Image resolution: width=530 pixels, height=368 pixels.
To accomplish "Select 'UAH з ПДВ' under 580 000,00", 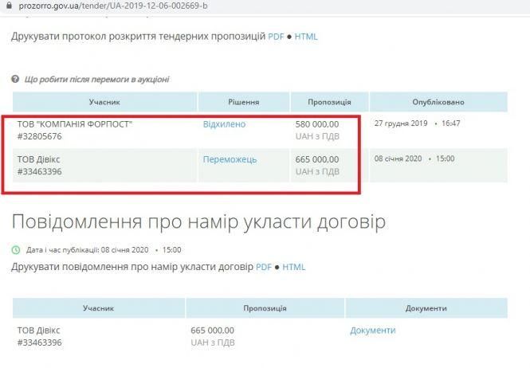I will point(317,136).
